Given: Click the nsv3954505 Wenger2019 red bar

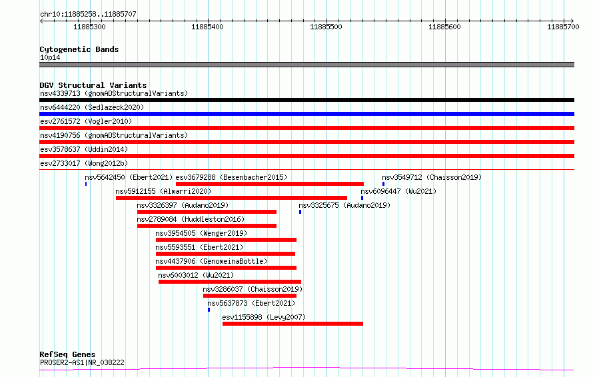Looking at the screenshot, I should point(226,240).
